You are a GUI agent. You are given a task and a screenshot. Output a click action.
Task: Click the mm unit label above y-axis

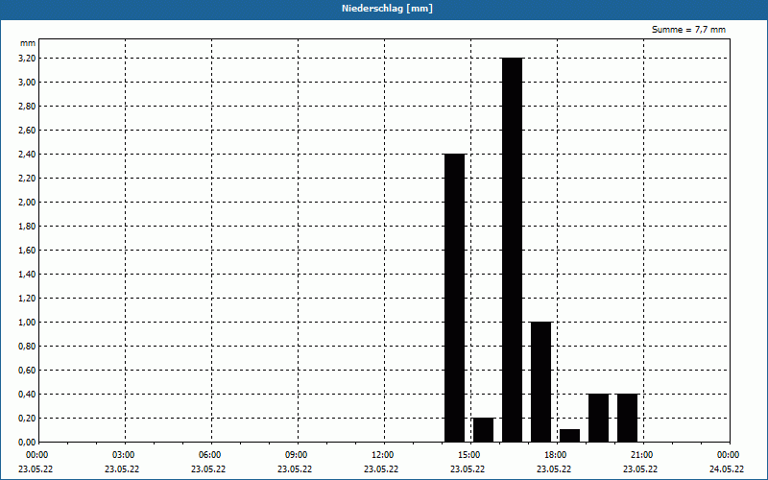(28, 43)
